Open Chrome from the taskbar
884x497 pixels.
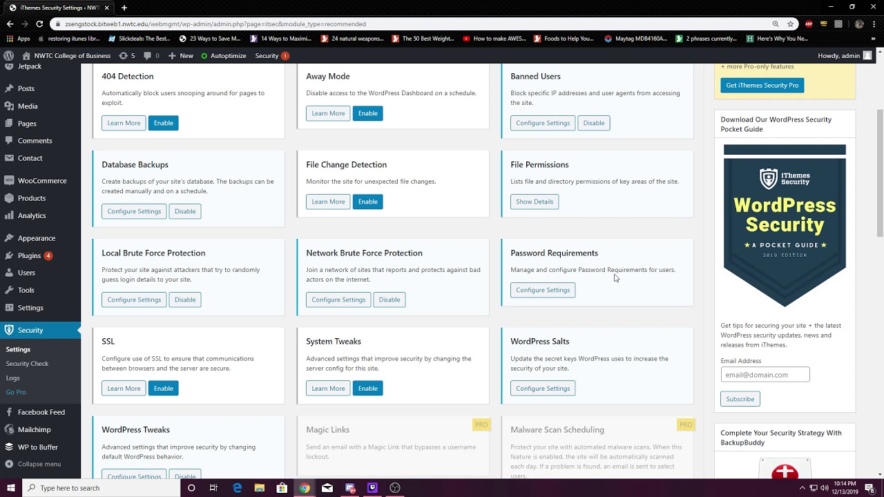coord(305,488)
